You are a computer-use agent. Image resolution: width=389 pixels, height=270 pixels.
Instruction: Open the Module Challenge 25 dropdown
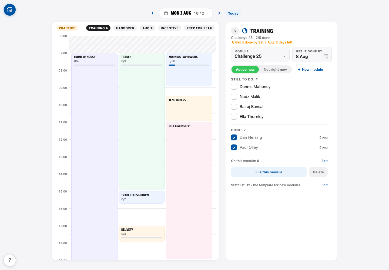tap(260, 55)
